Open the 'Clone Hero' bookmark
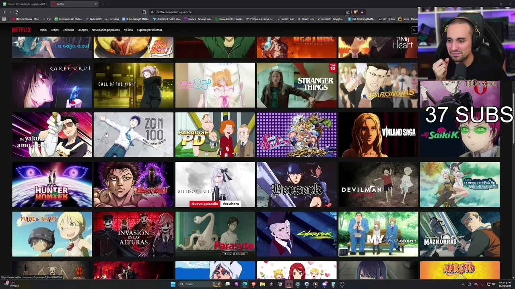 (305, 19)
